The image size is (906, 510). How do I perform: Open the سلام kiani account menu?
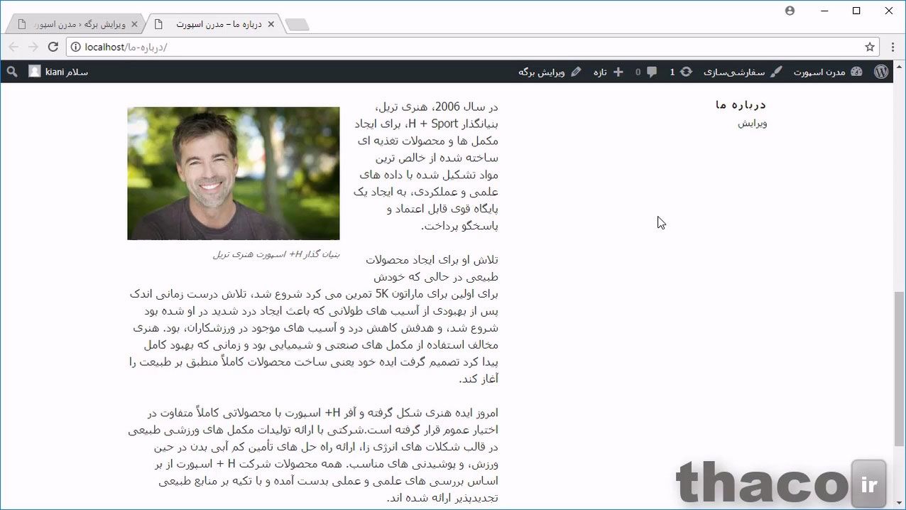pyautogui.click(x=59, y=72)
